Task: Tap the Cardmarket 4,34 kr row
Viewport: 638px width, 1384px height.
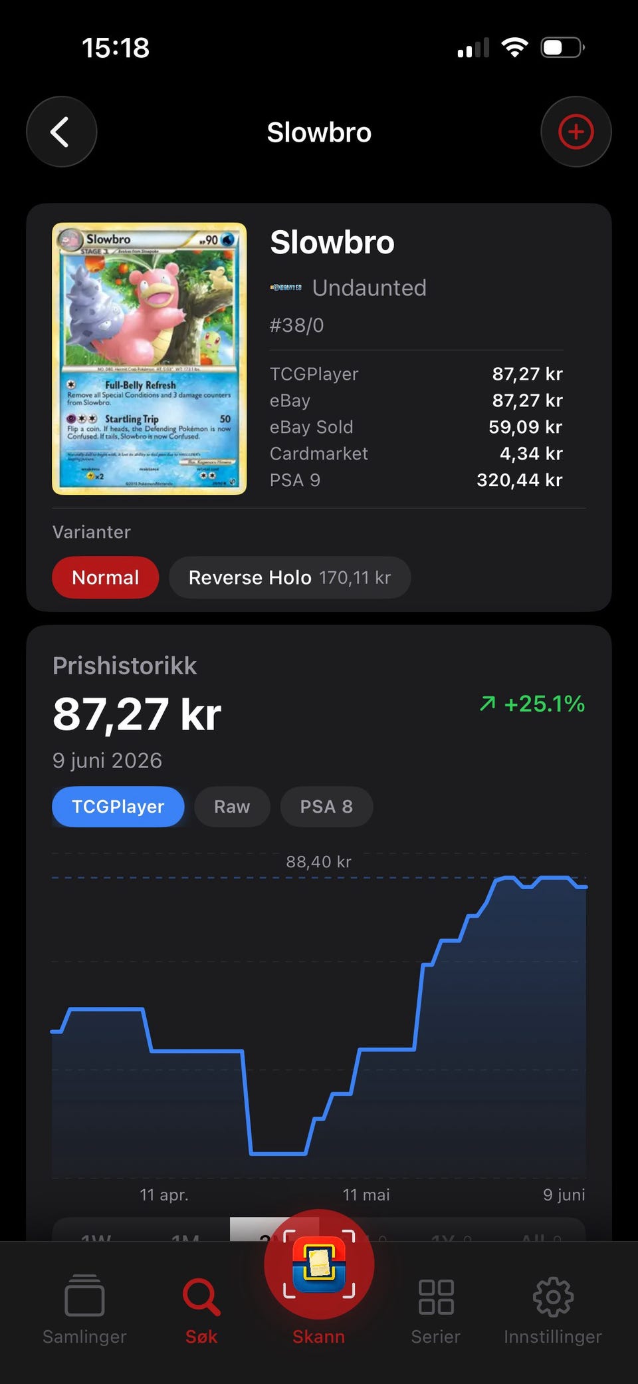Action: [416, 454]
